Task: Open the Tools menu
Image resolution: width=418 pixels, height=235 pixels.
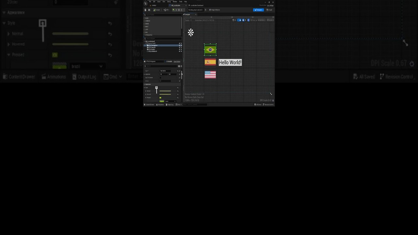Action: [181, 2]
